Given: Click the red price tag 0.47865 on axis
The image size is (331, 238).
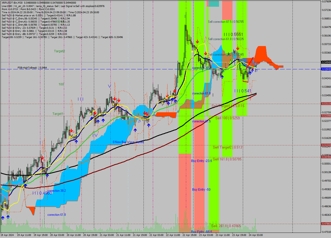Looking at the screenshot, I should (326, 224).
